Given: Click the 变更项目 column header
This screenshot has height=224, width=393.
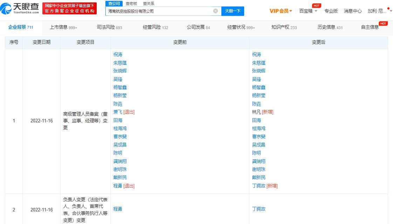Looking at the screenshot, I should [85, 42].
